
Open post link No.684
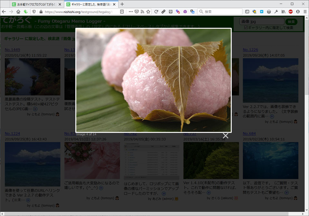click(249, 133)
